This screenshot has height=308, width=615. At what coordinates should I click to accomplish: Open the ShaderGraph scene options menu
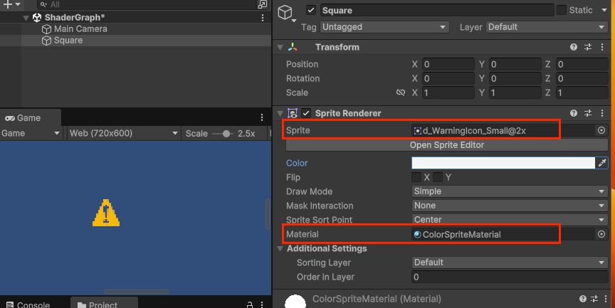tap(263, 18)
